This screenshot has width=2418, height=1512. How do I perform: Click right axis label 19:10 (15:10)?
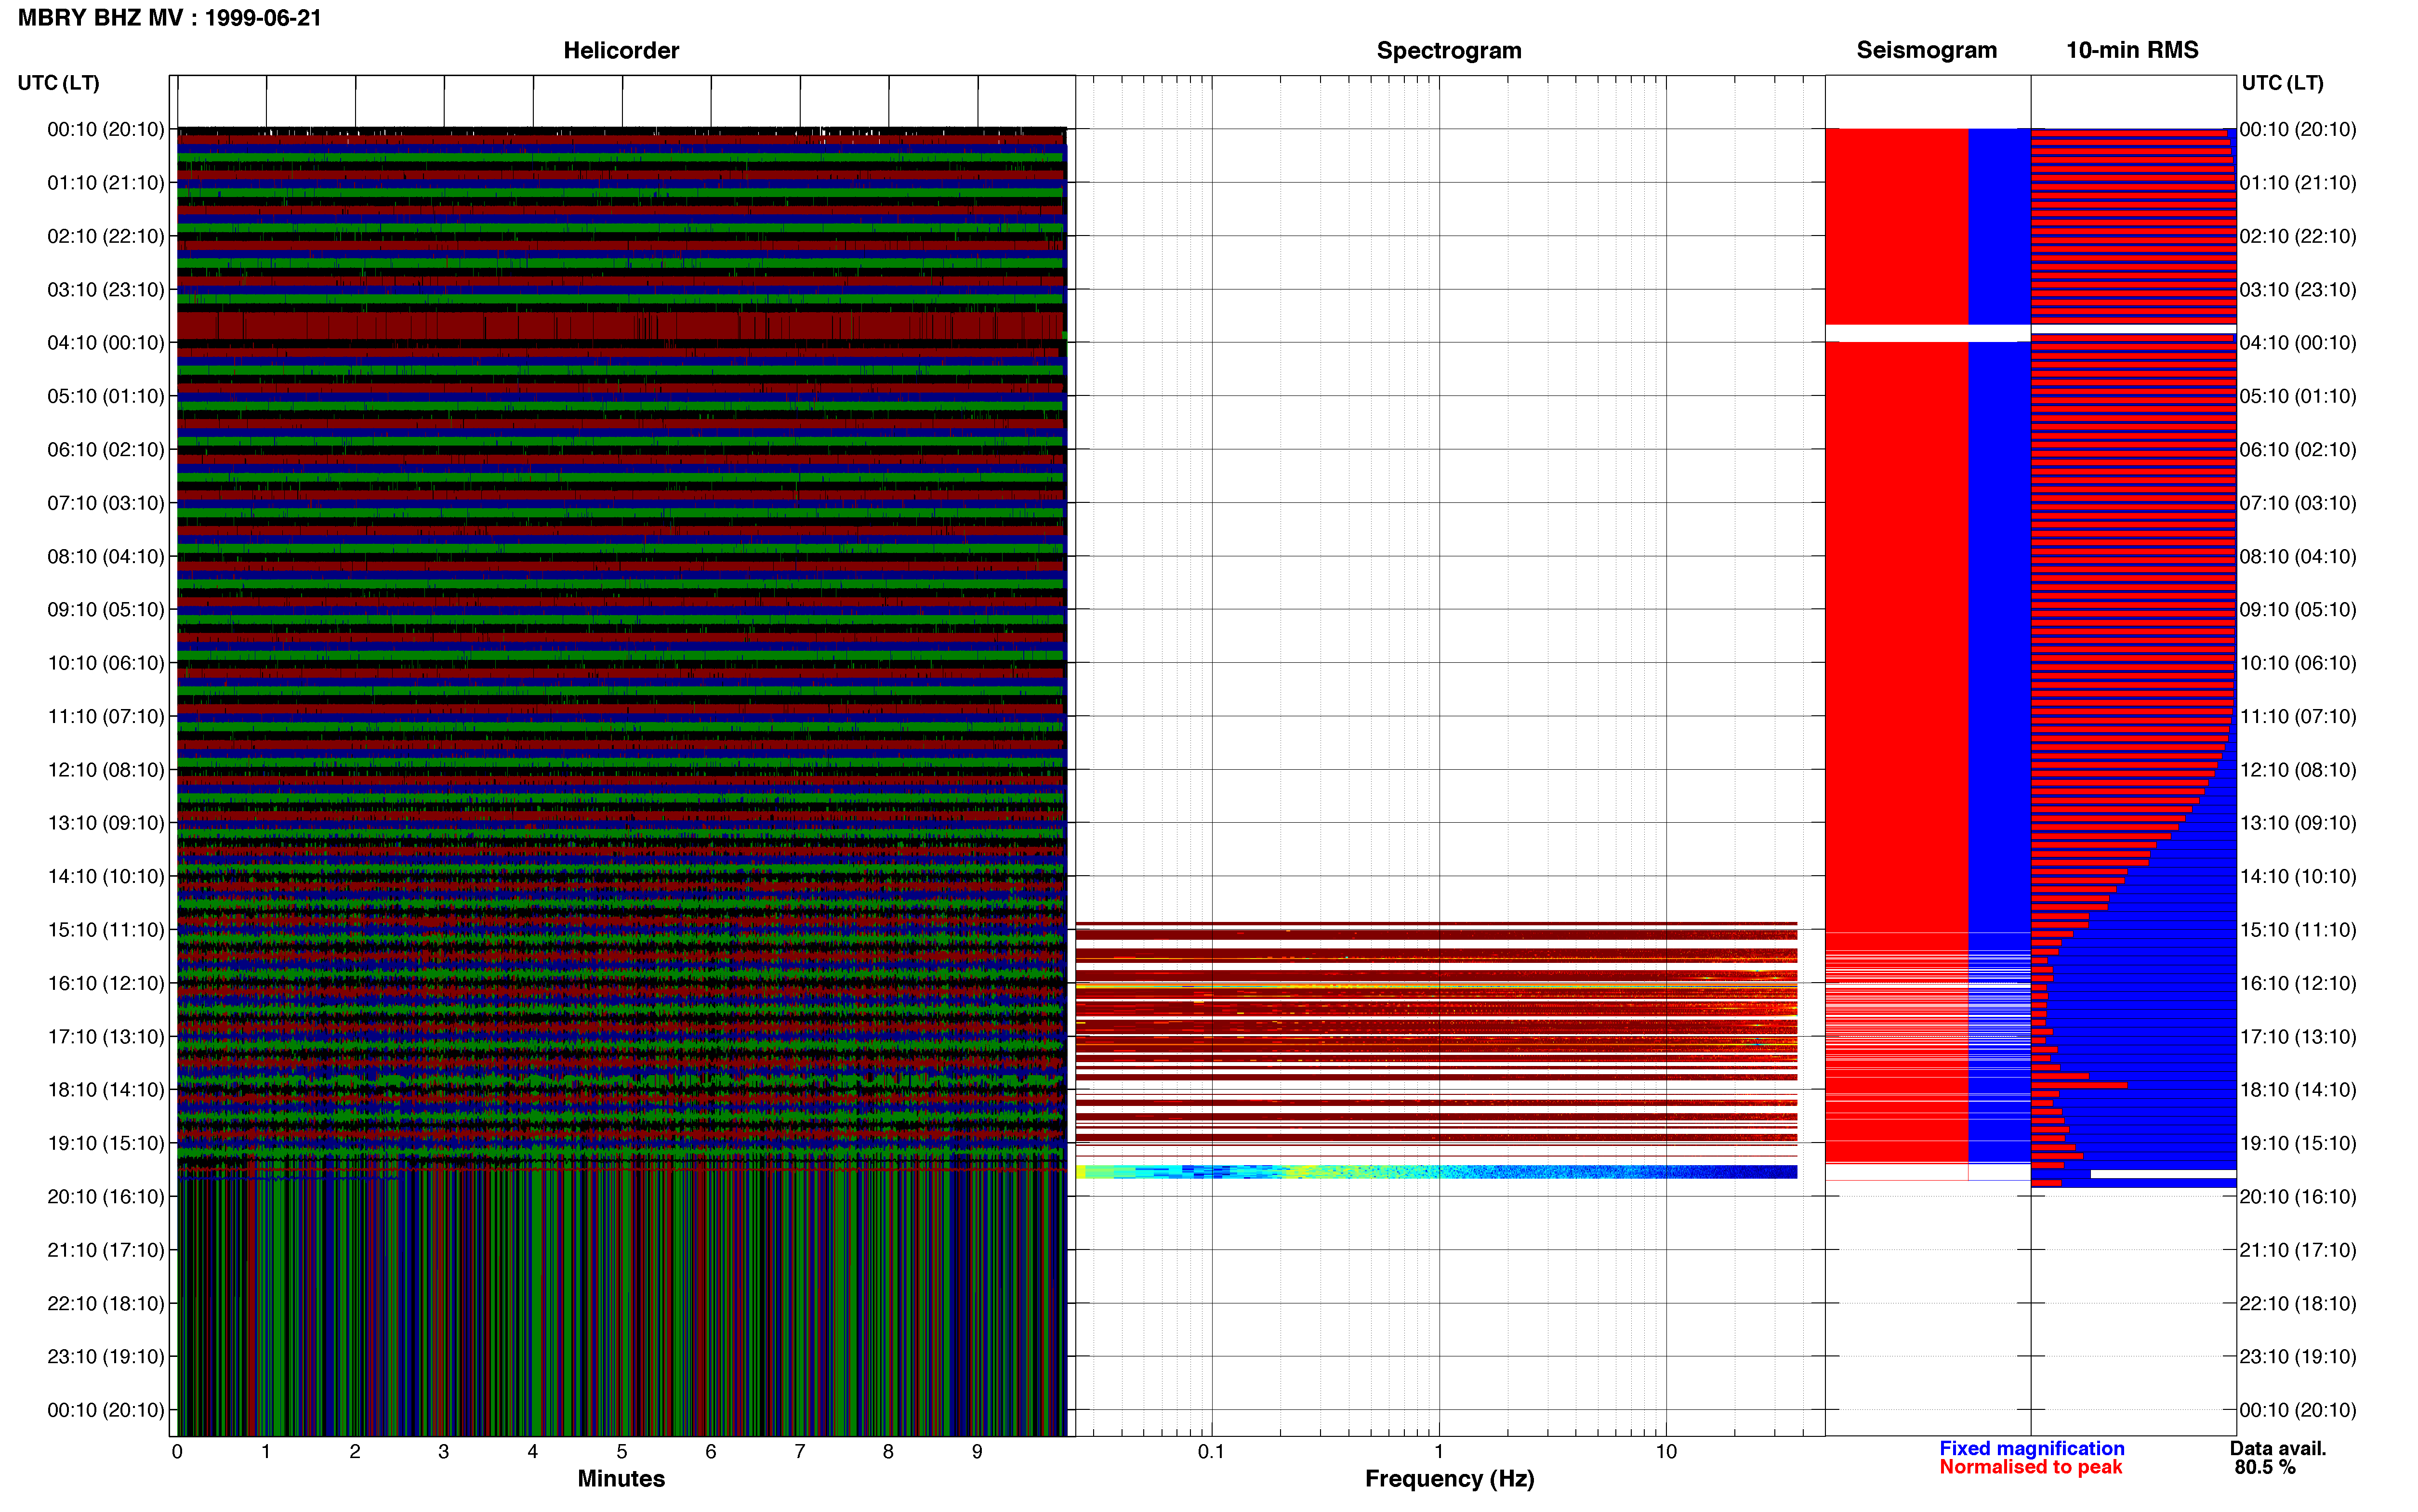pos(2298,1143)
